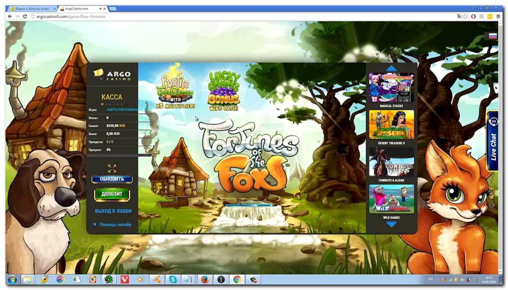Click the player username text
The width and height of the screenshot is (508, 290).
pyautogui.click(x=128, y=110)
